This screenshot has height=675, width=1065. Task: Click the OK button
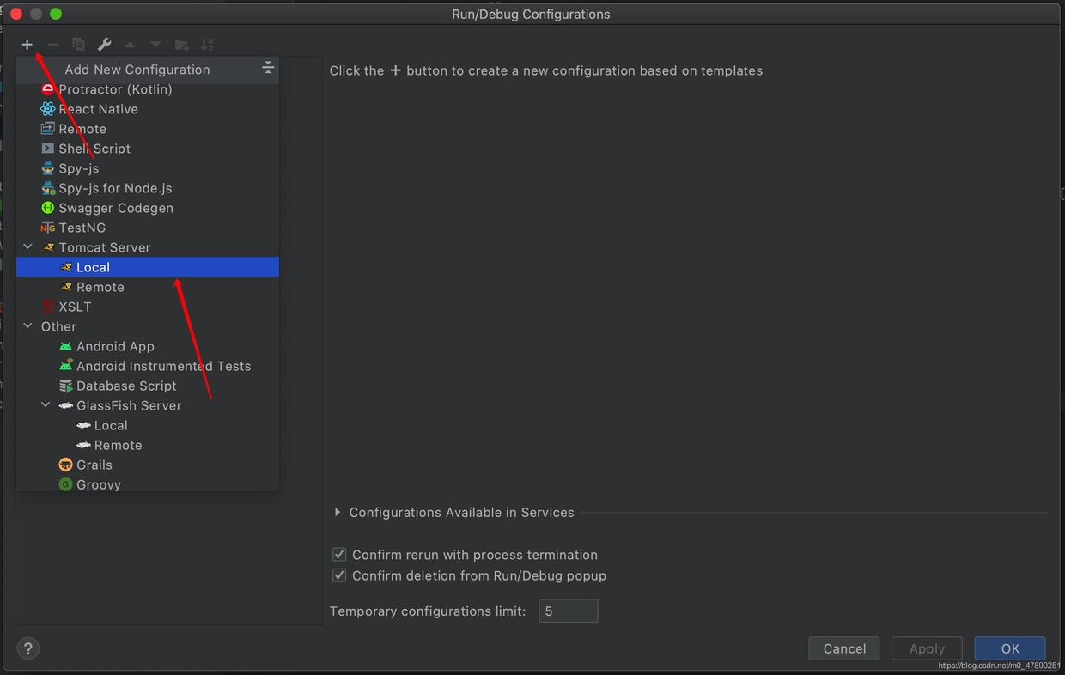(x=1010, y=648)
